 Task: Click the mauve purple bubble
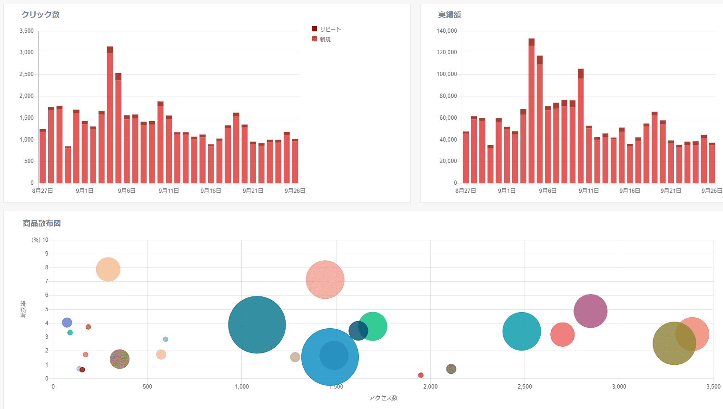click(590, 311)
